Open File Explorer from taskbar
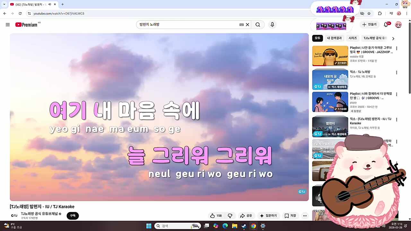 pos(235,226)
